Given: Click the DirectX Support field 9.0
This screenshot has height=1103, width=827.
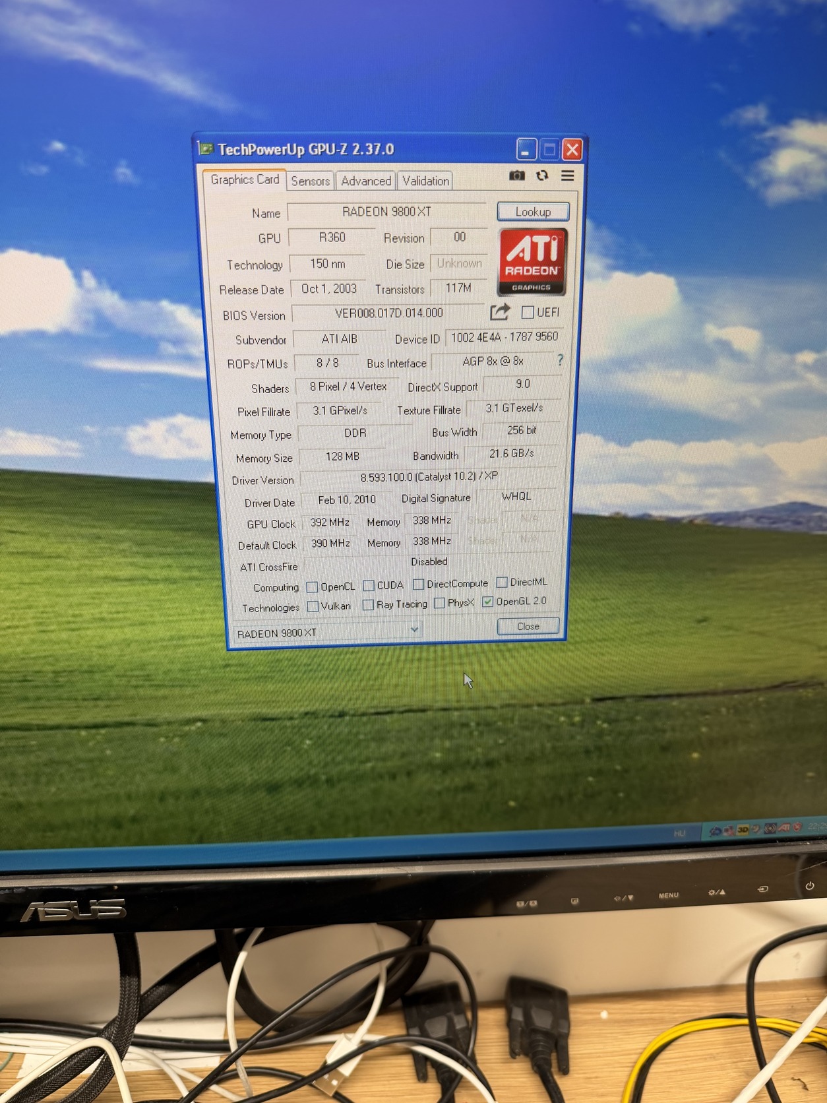Looking at the screenshot, I should coord(522,384).
